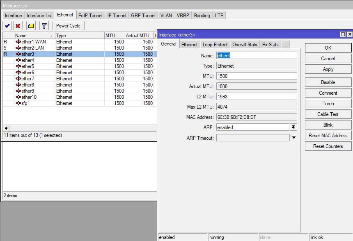Click the Type column header
Screen dimensions: 353x241
pos(80,36)
